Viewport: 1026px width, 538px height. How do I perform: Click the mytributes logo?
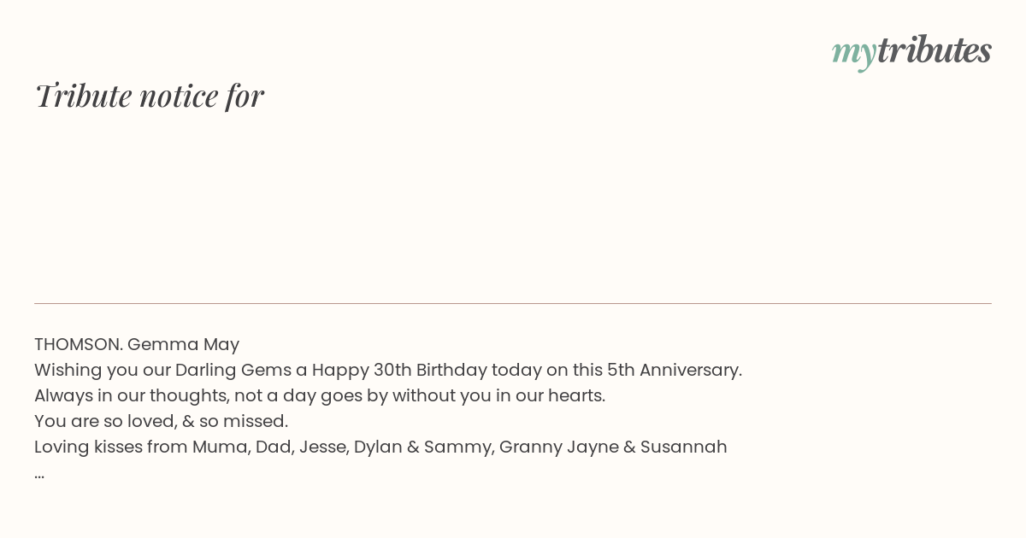[x=911, y=51]
